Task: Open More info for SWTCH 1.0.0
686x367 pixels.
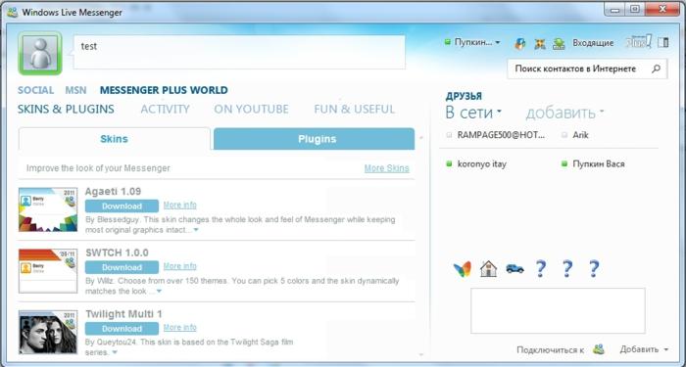Action: pyautogui.click(x=179, y=266)
